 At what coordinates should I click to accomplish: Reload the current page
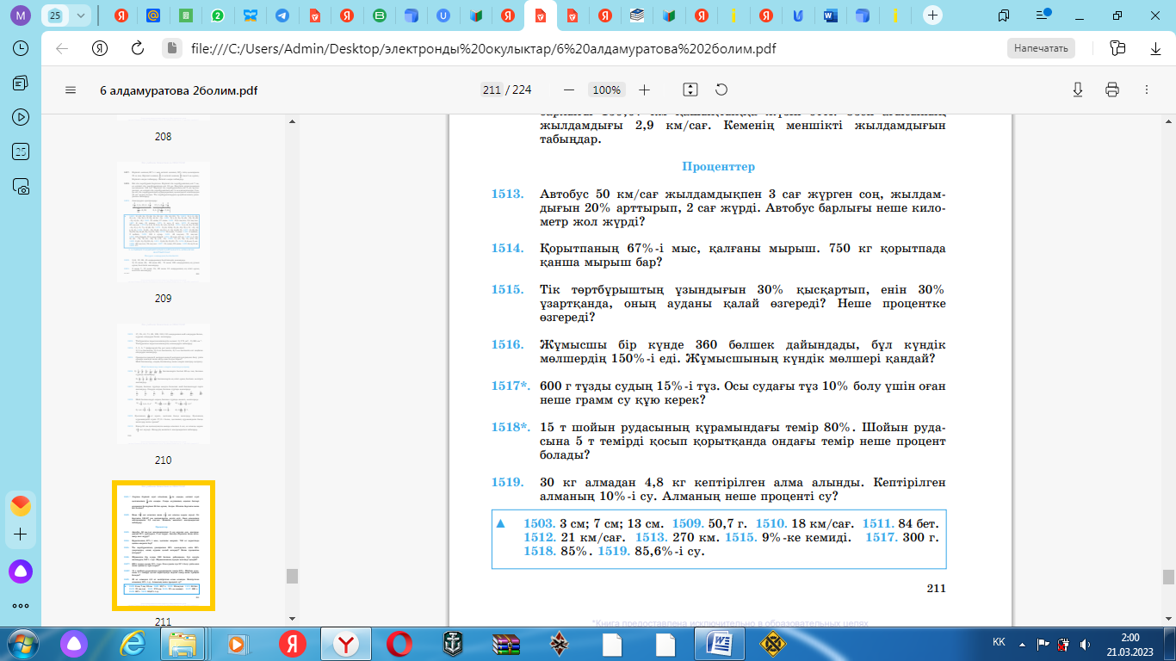click(x=137, y=48)
